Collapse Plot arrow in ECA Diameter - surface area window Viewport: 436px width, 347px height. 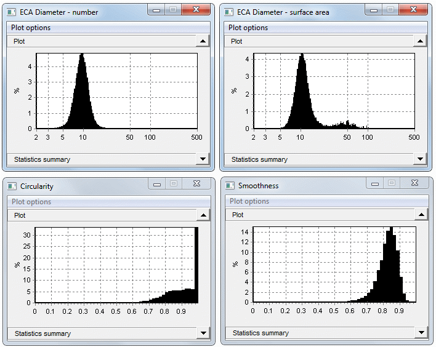coord(420,41)
